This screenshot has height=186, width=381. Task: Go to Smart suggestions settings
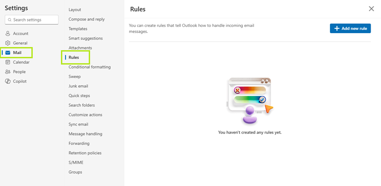click(x=86, y=39)
